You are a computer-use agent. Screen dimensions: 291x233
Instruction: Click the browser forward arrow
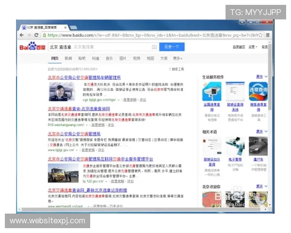tap(29, 35)
